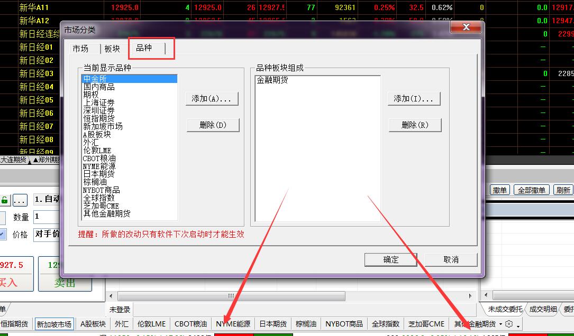This screenshot has width=574, height=336.
Task: Click the 撤单 button
Action: coord(500,190)
